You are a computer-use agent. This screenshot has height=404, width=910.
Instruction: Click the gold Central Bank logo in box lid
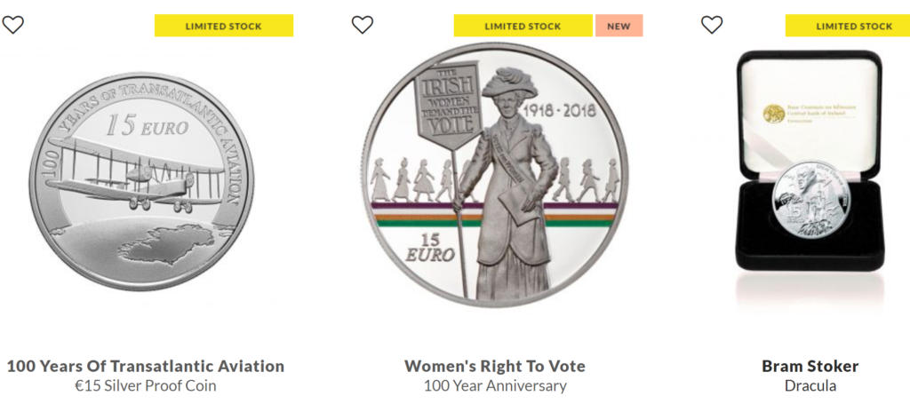click(774, 113)
